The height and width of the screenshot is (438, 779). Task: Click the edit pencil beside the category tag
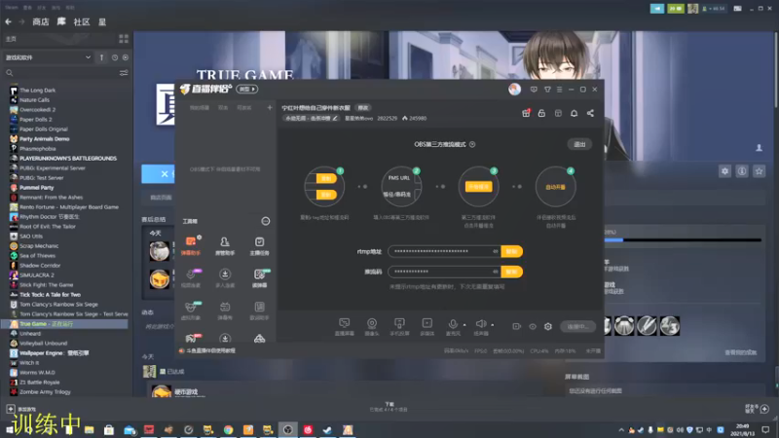point(335,118)
